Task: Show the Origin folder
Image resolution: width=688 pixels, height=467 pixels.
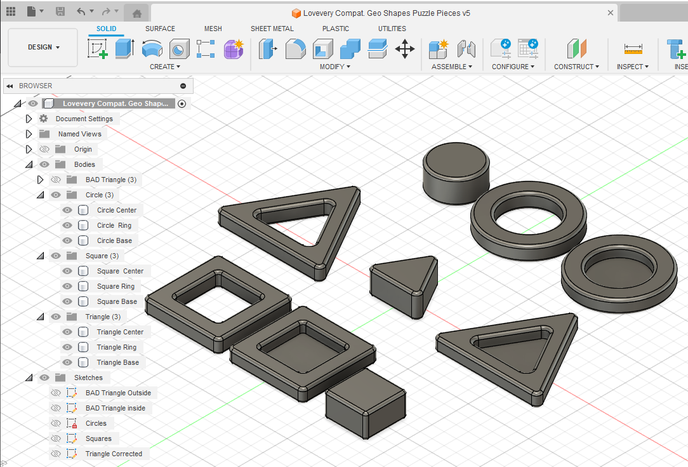Action: 43,149
